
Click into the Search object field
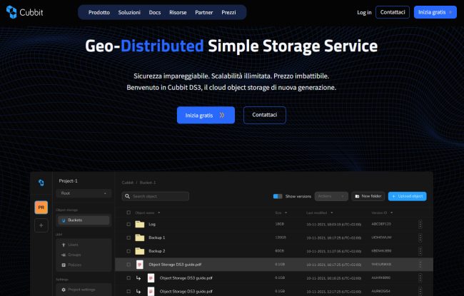(x=156, y=196)
